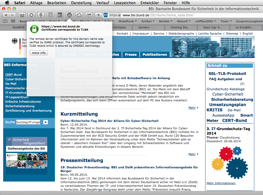
Task: Open the Publikationen navigation tab
Action: [x=155, y=55]
